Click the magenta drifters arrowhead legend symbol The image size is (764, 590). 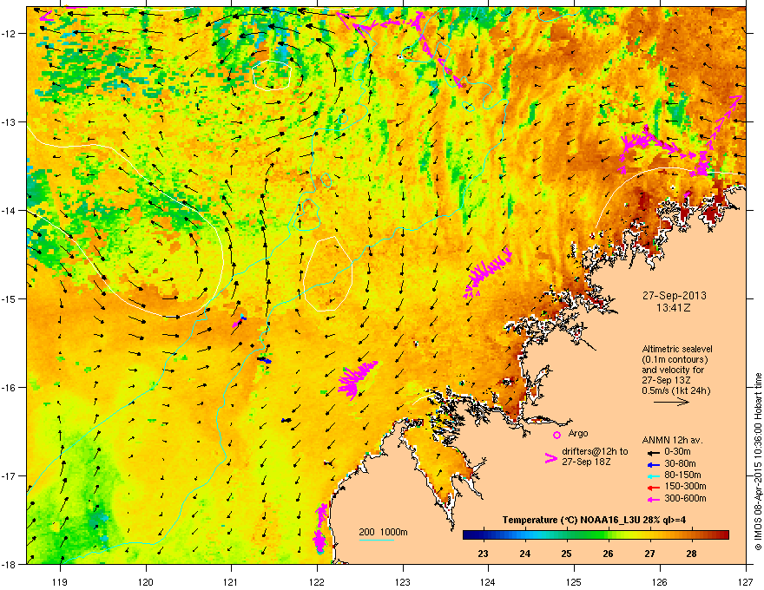point(550,457)
